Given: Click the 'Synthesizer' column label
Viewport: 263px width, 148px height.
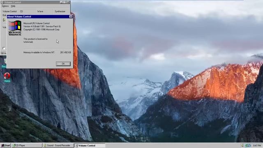Looking at the screenshot, I should (60, 12).
